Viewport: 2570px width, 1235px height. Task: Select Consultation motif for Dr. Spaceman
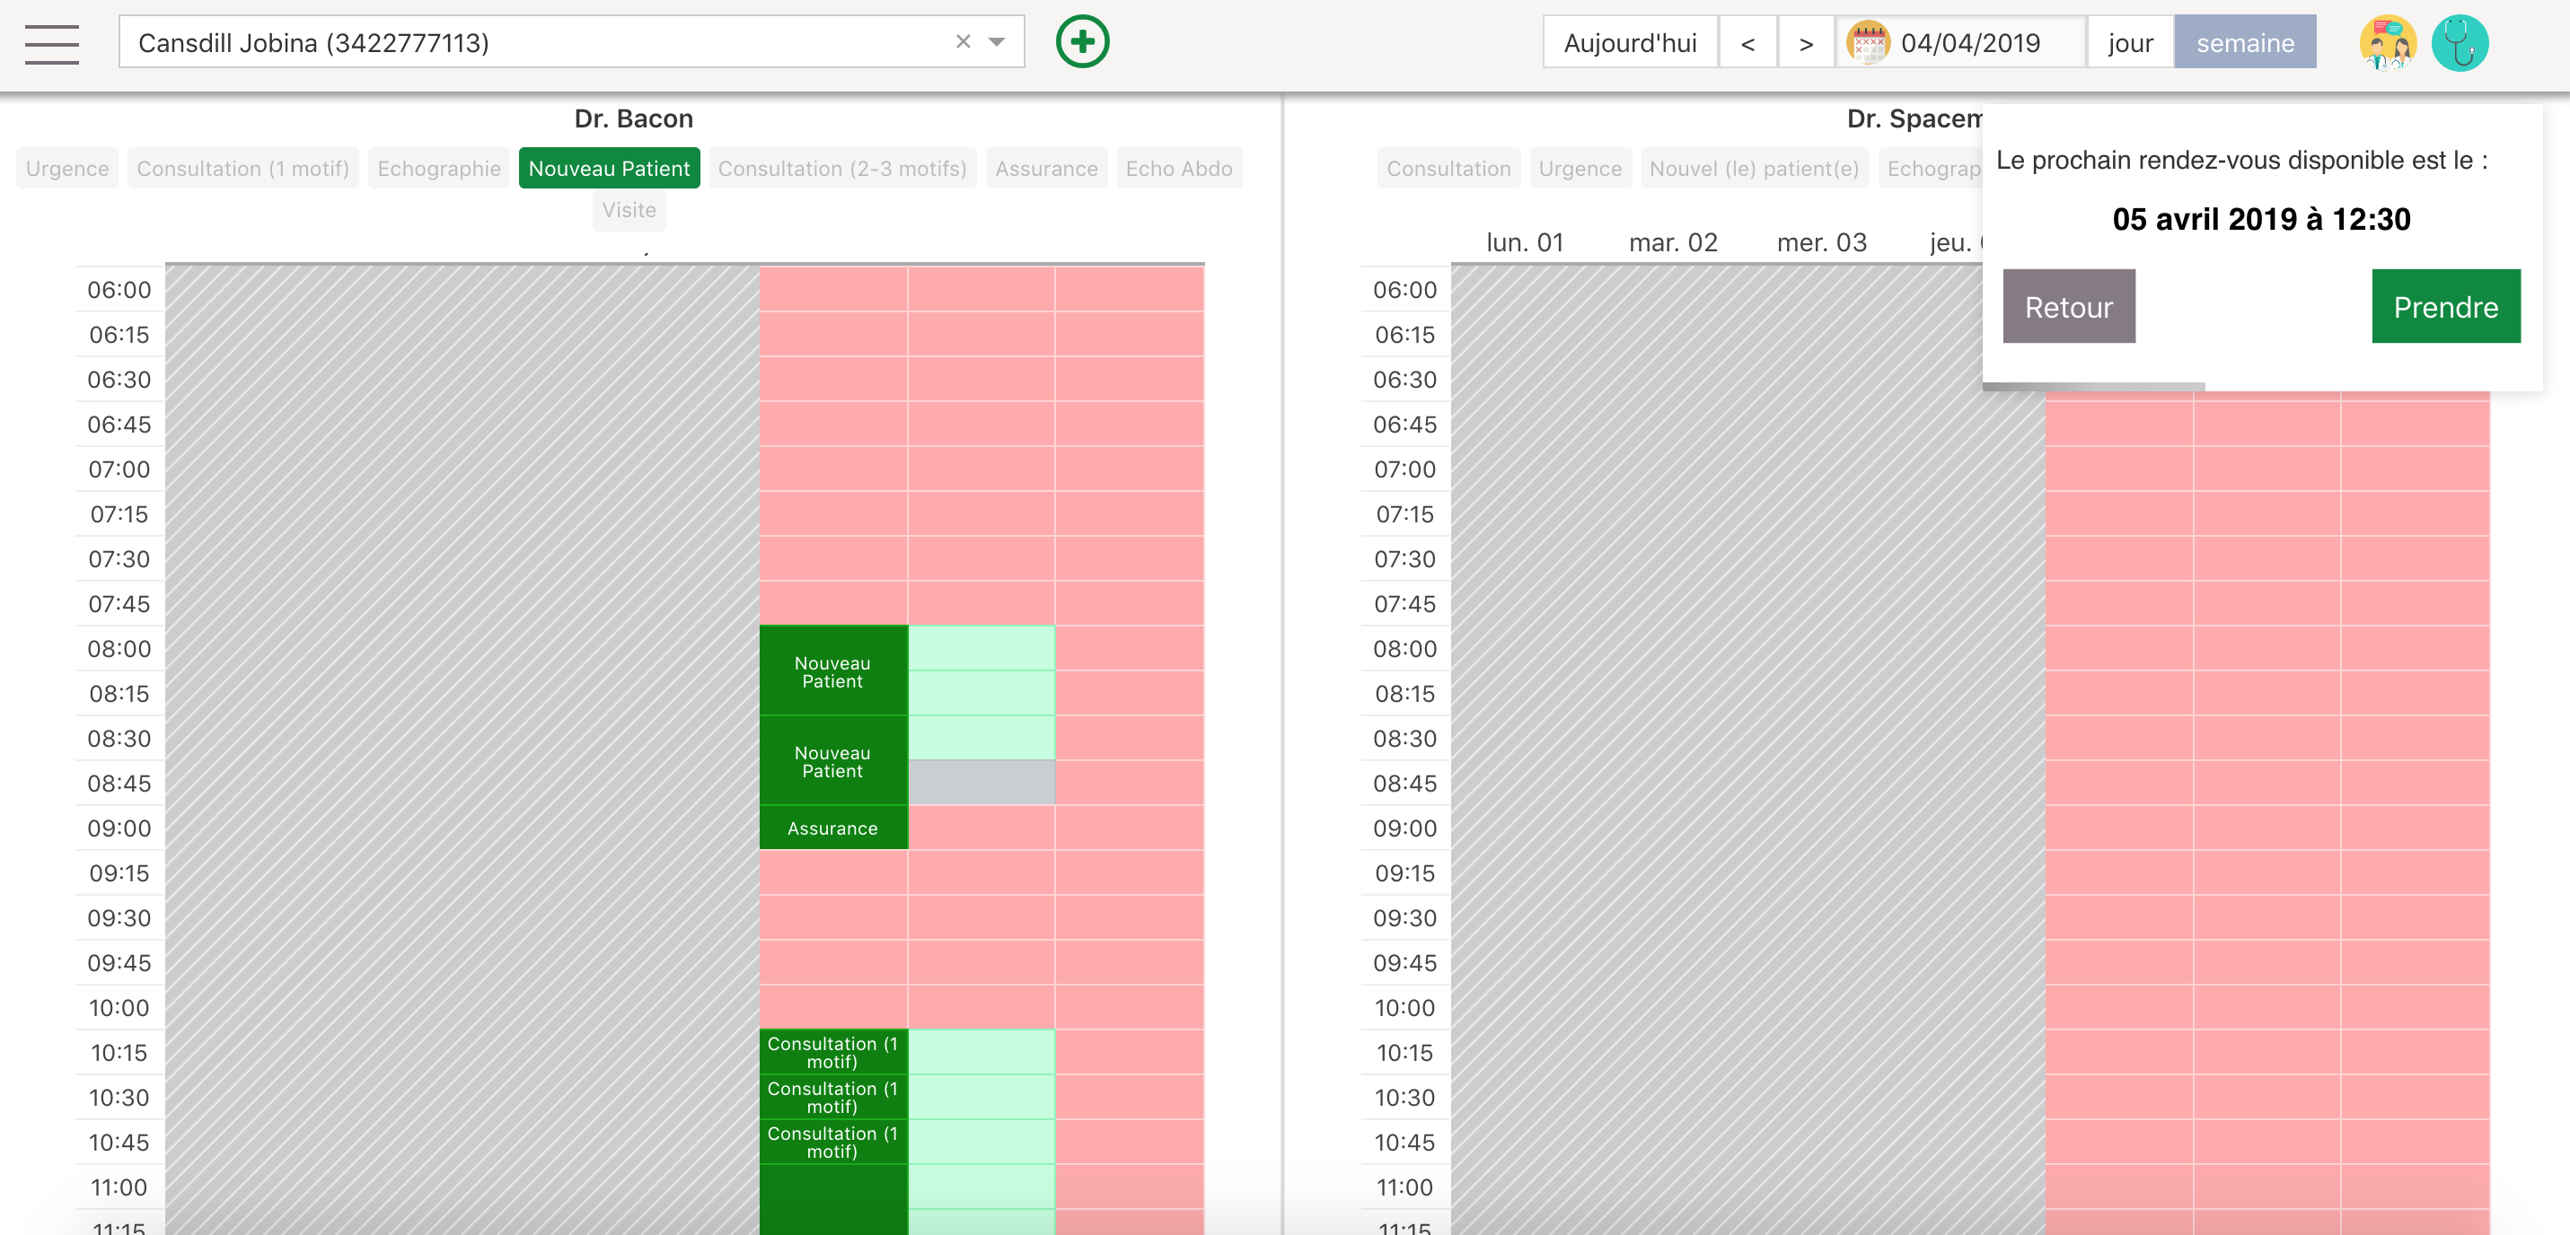pyautogui.click(x=1448, y=169)
